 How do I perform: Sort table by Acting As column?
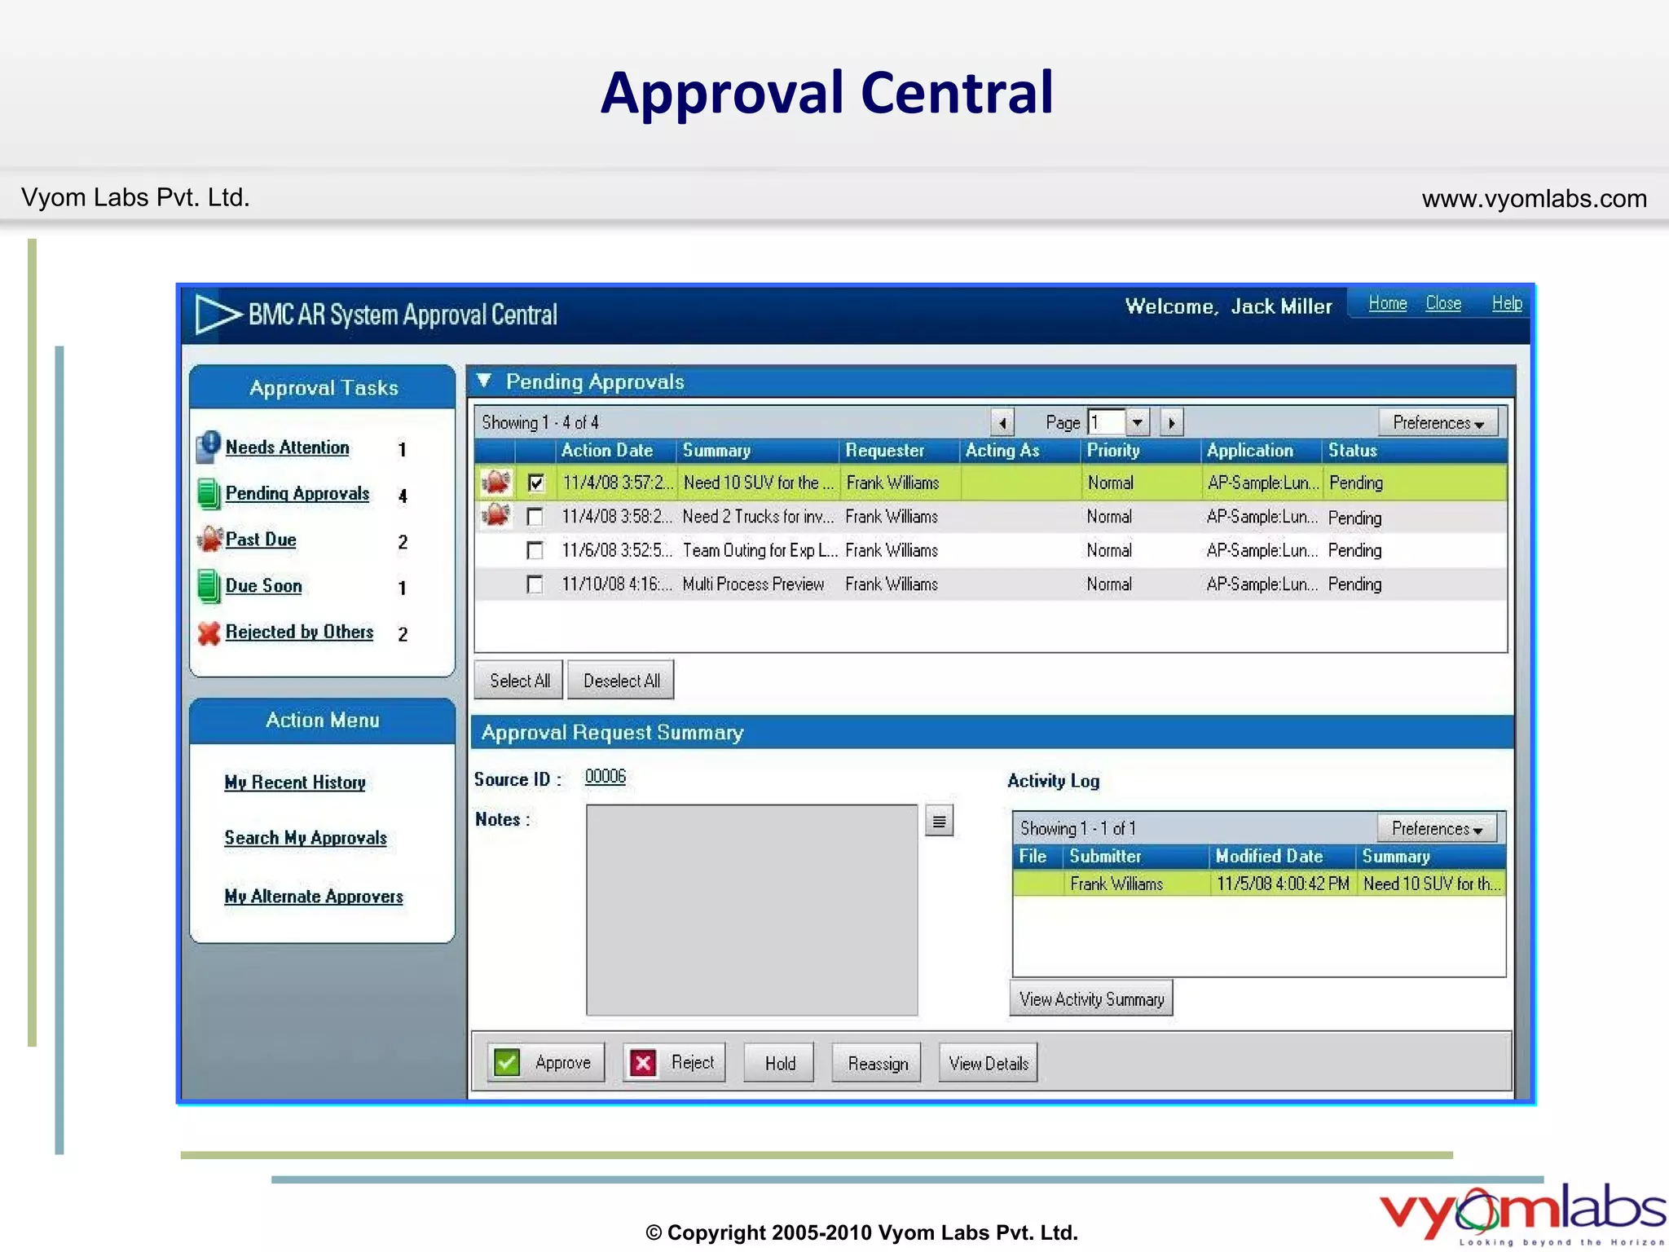pyautogui.click(x=1020, y=450)
